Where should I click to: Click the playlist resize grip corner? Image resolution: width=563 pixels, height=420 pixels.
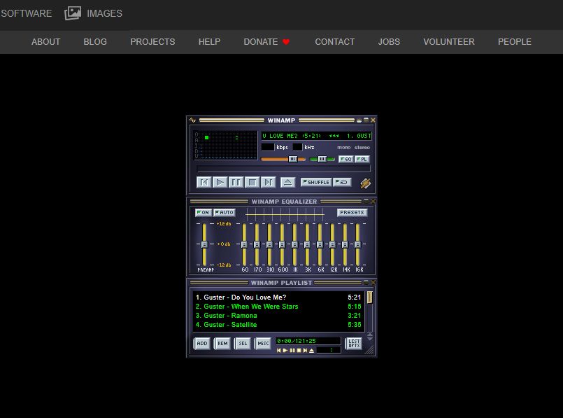(x=369, y=350)
